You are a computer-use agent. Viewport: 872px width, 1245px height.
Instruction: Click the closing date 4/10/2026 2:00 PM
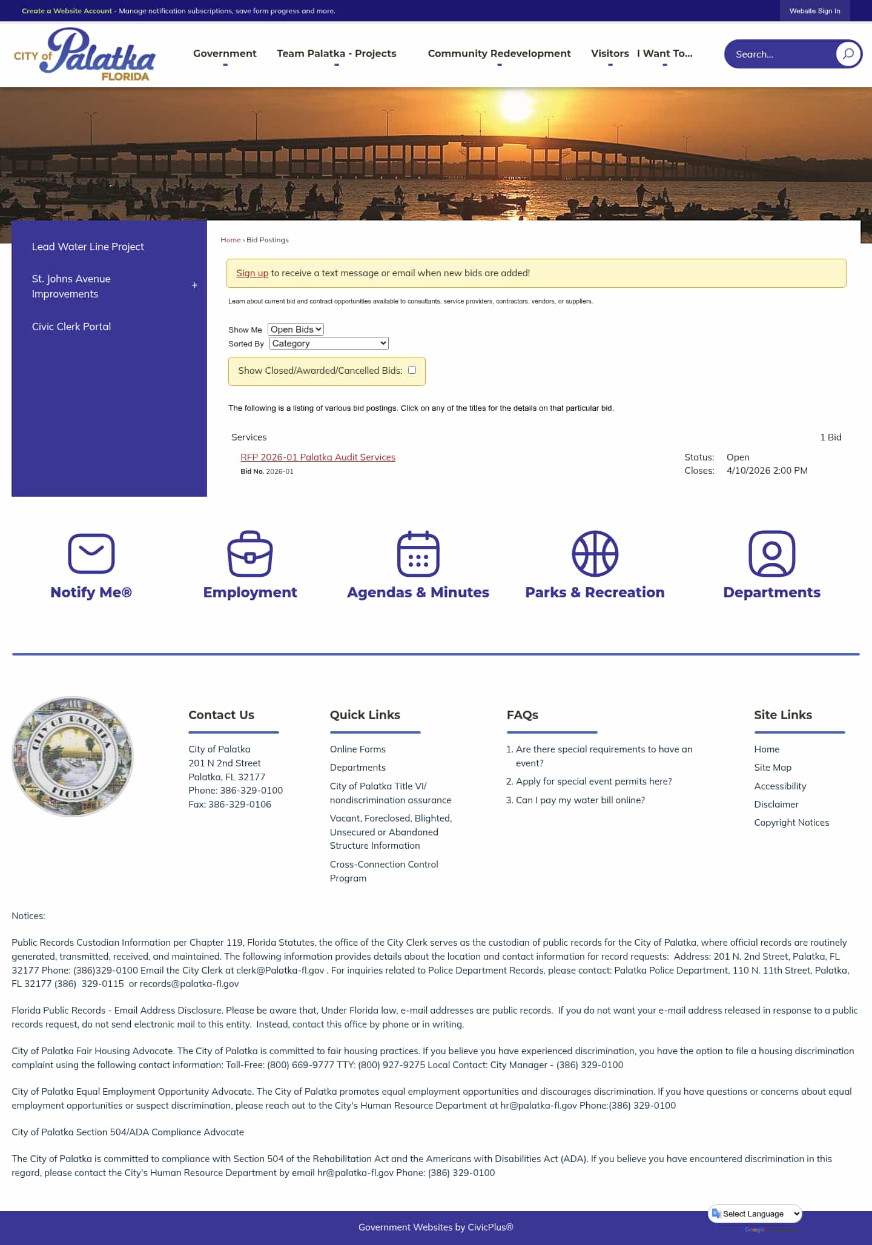tap(767, 470)
